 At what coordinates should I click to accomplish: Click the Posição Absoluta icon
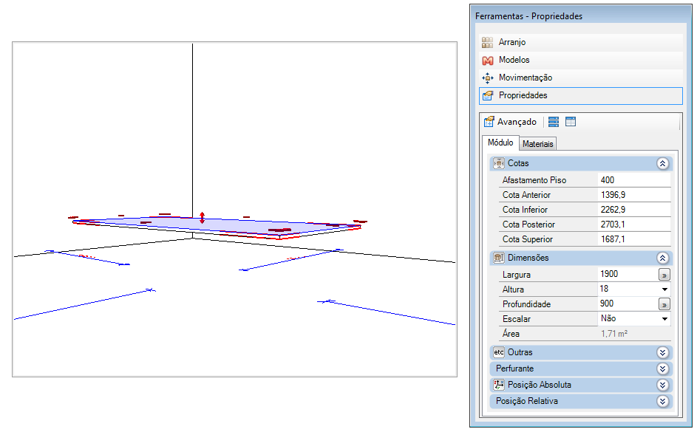(499, 385)
